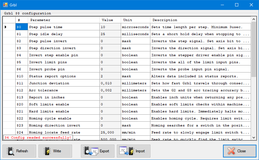Click the Value column header
259x160 pixels.
point(110,20)
